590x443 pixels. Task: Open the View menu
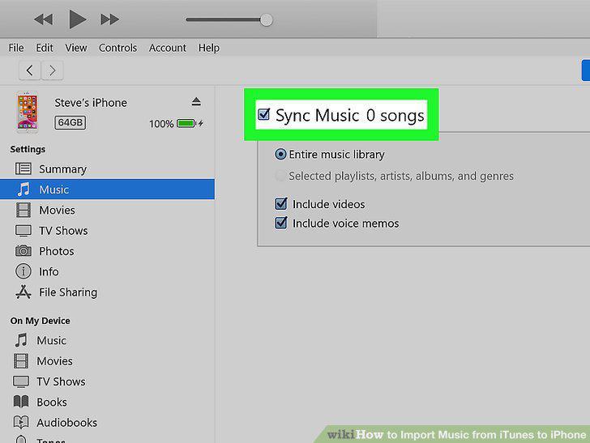(76, 48)
